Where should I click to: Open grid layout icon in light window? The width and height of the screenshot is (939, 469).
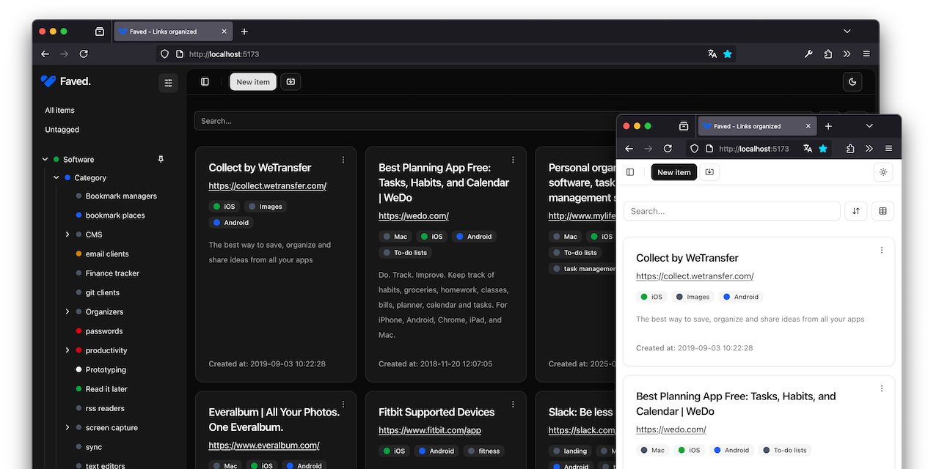[883, 211]
